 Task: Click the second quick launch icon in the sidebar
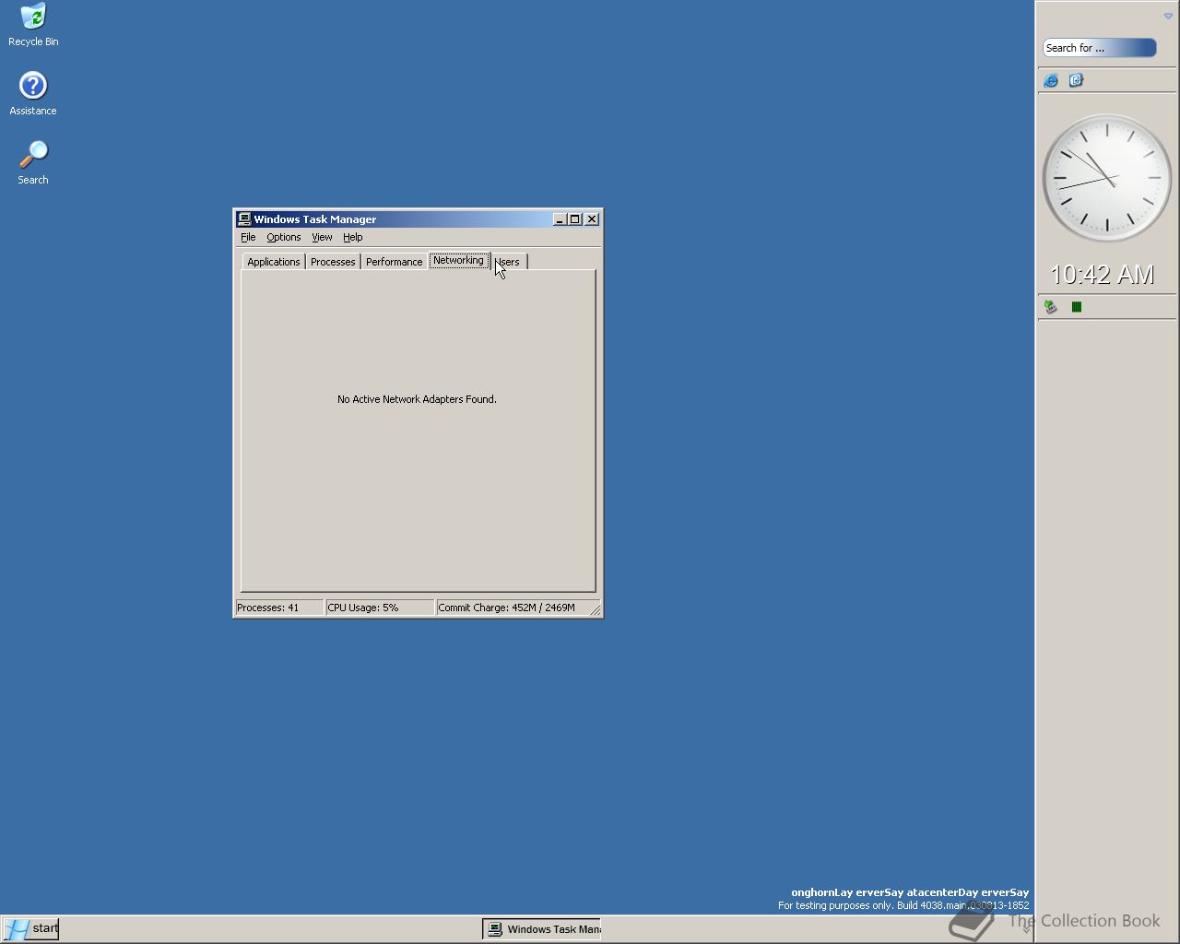(1076, 80)
